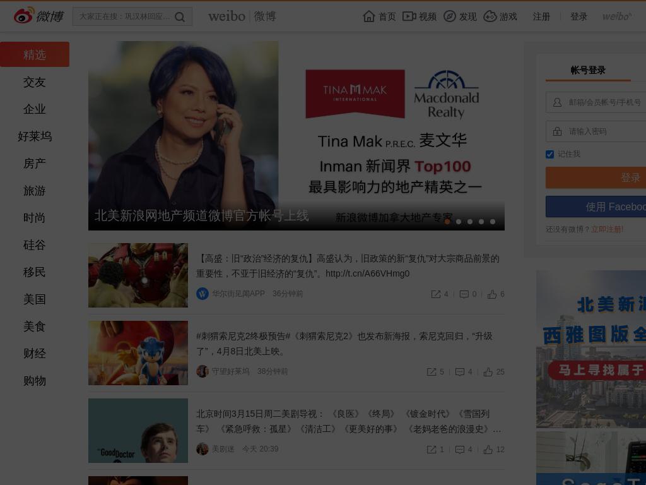Image resolution: width=646 pixels, height=485 pixels.
Task: Click the 登录 link in header
Action: [578, 16]
